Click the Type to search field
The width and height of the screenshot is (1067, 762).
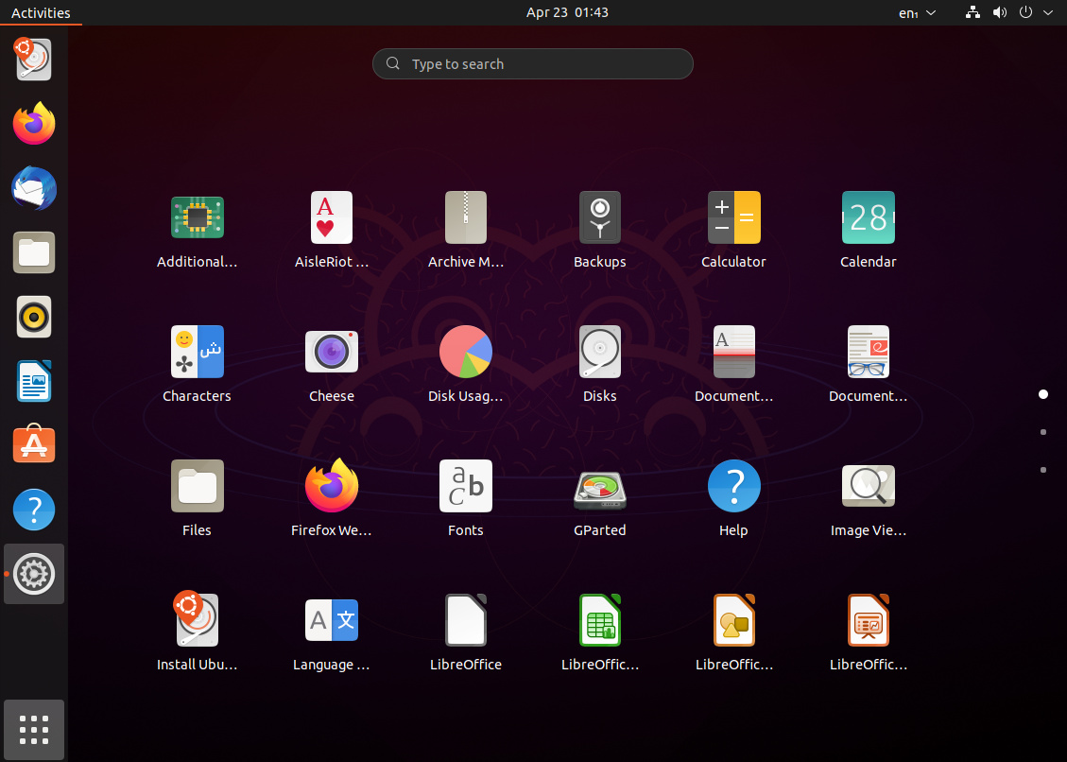click(x=532, y=63)
